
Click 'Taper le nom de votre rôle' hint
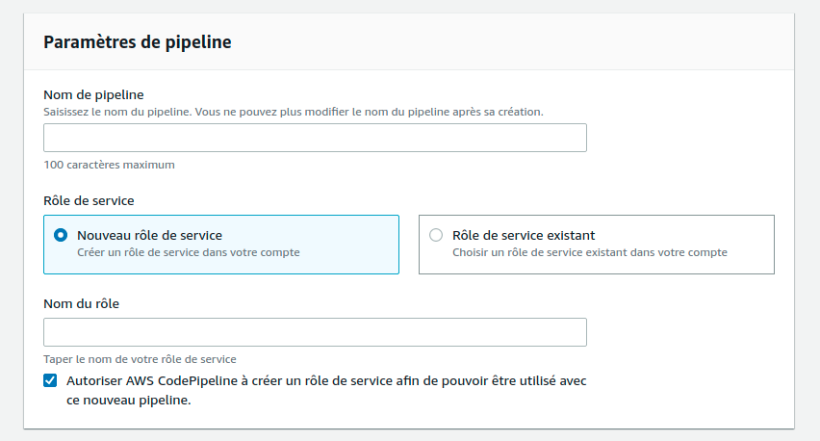pyautogui.click(x=140, y=359)
